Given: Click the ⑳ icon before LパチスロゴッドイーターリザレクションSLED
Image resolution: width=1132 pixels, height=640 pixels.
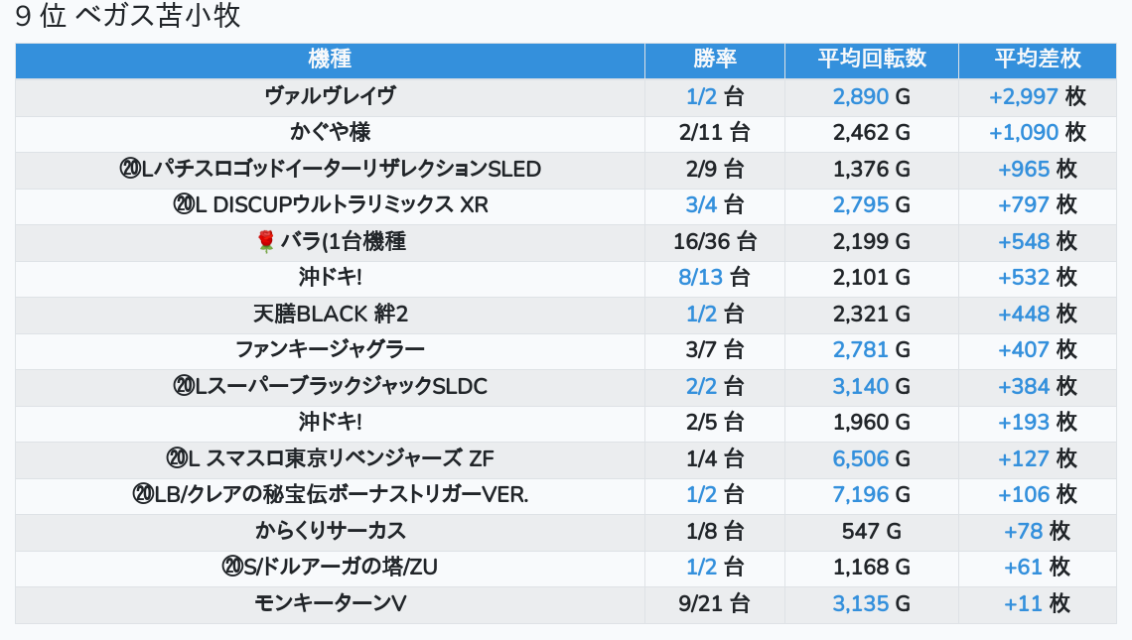Looking at the screenshot, I should point(130,170).
